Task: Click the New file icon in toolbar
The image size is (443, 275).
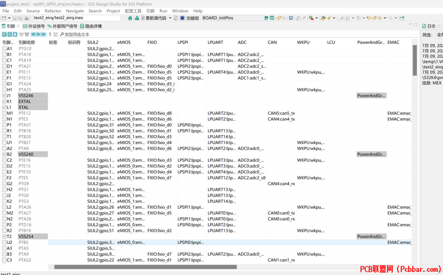Action: click(4, 18)
